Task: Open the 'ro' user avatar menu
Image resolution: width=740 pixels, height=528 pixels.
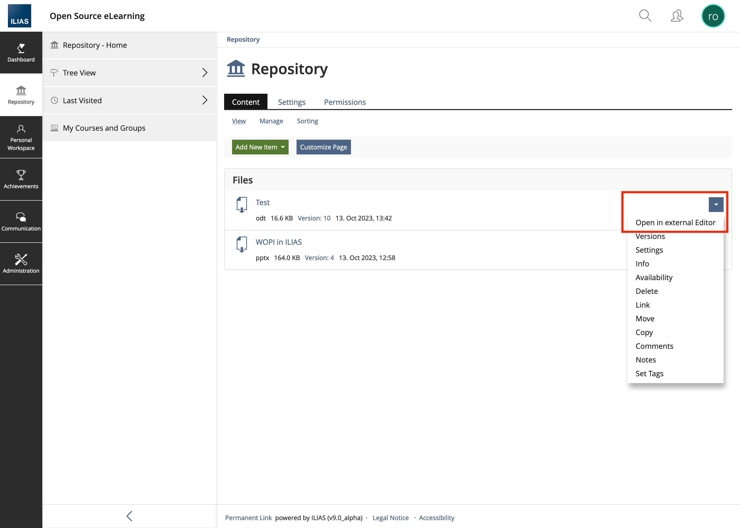Action: coord(713,16)
